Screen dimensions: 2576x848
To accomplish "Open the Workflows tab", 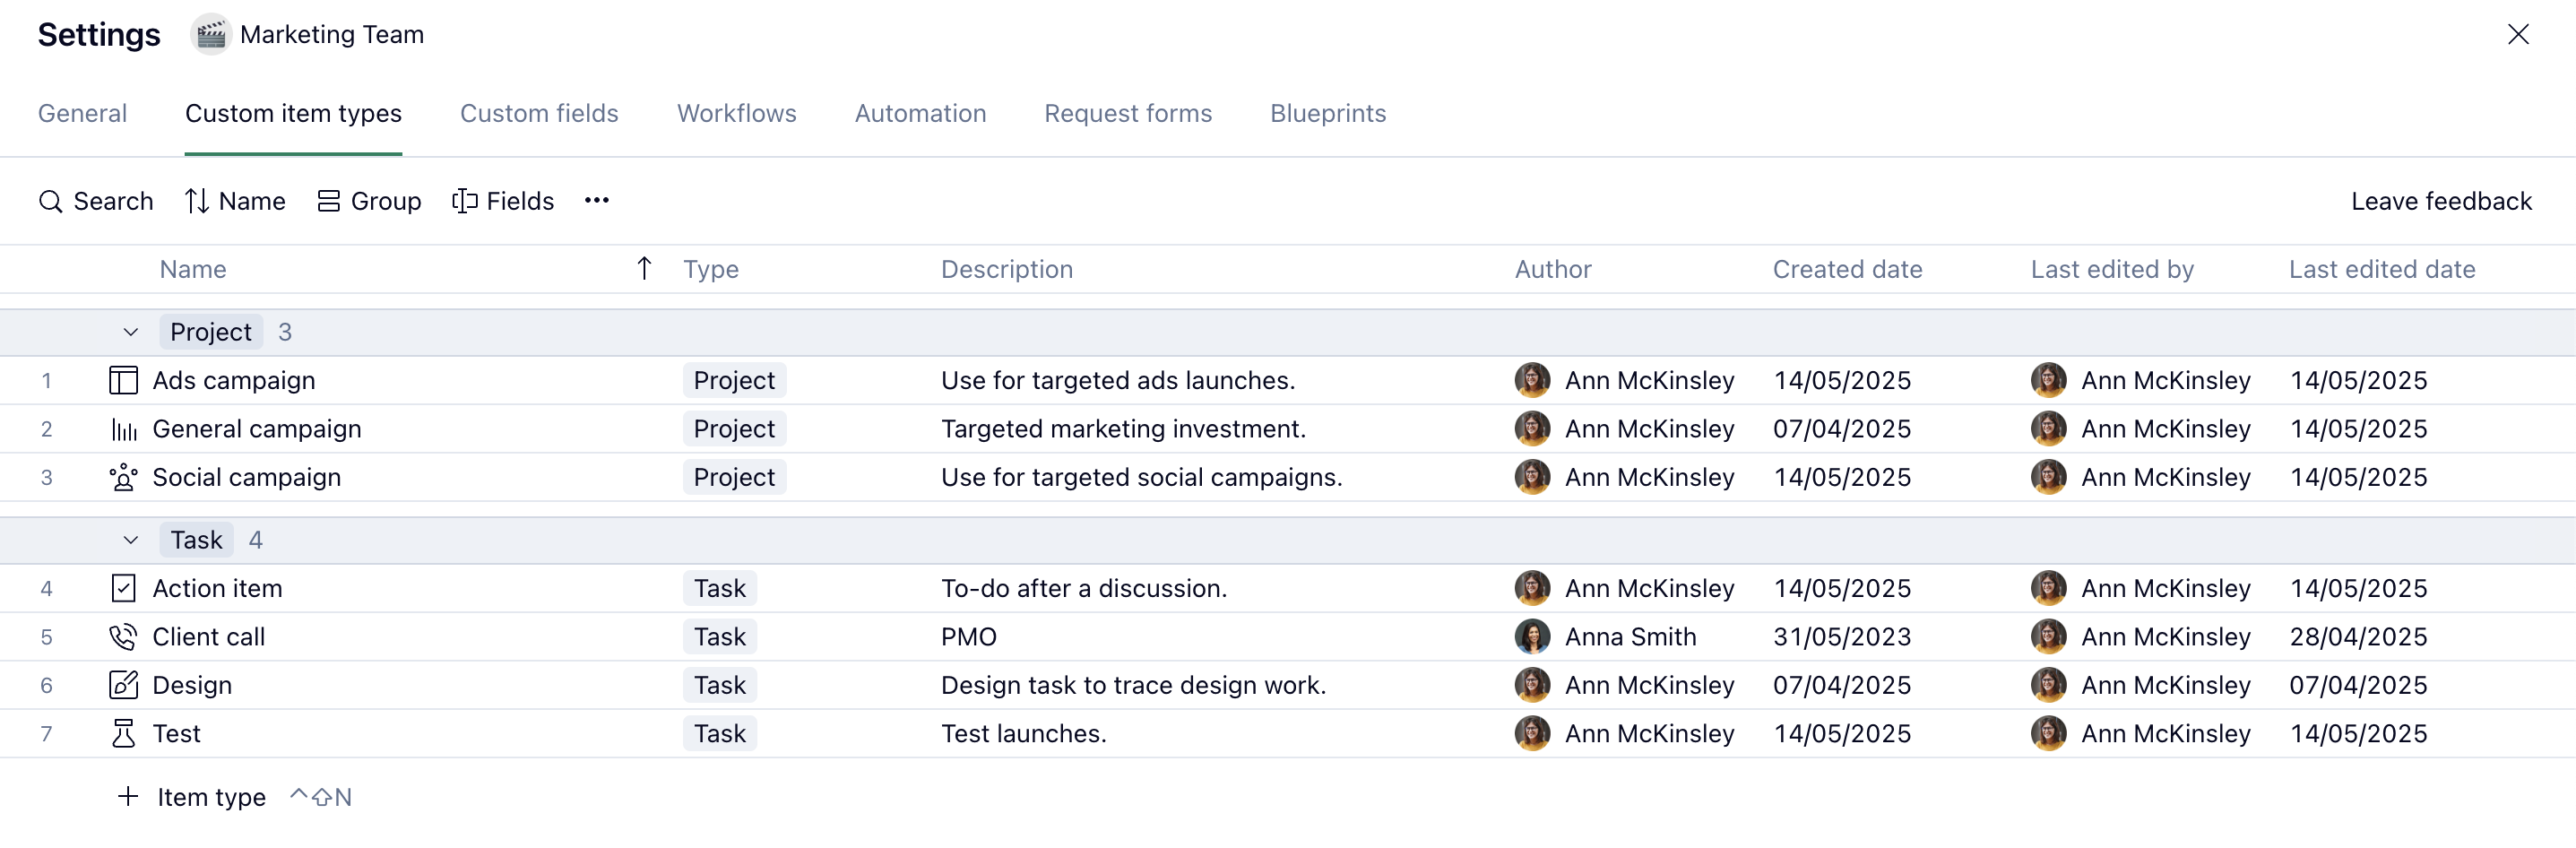I will [x=736, y=113].
